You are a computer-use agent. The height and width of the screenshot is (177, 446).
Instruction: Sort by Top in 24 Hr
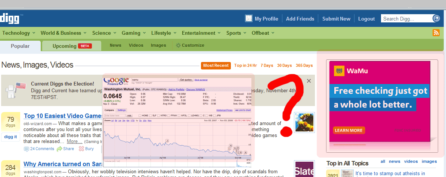[x=245, y=65]
